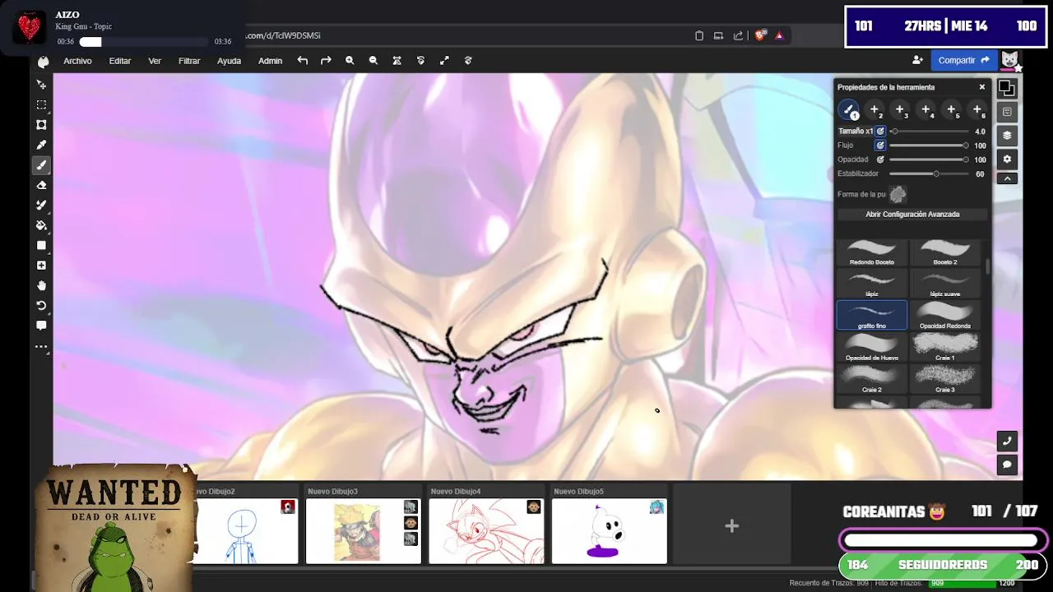Click the add participant icon
Viewport: 1053px width, 592px height.
coord(917,60)
